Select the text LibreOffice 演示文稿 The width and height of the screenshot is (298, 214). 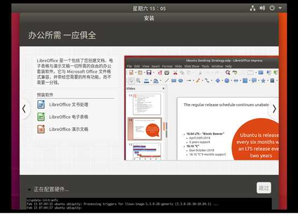click(x=69, y=129)
